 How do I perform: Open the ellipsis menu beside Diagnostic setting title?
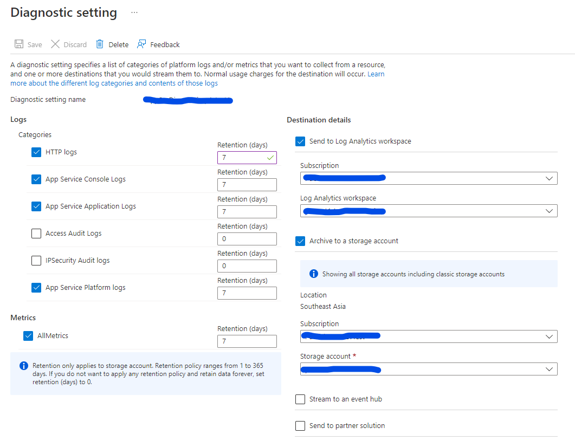click(133, 12)
